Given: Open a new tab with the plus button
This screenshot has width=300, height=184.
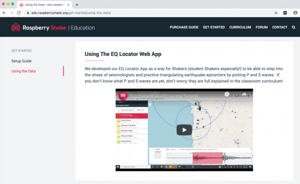Looking at the screenshot, I should pos(76,5).
